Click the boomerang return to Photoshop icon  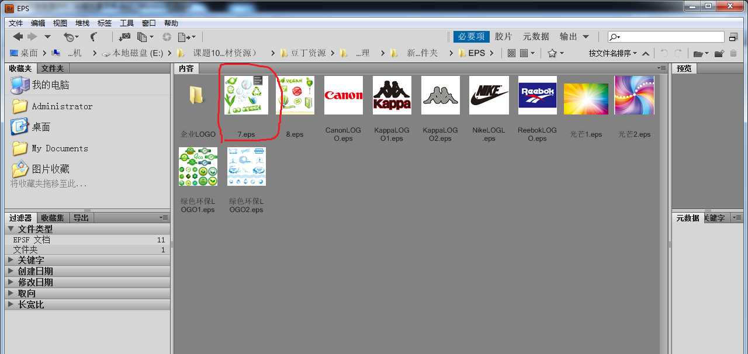(x=94, y=37)
